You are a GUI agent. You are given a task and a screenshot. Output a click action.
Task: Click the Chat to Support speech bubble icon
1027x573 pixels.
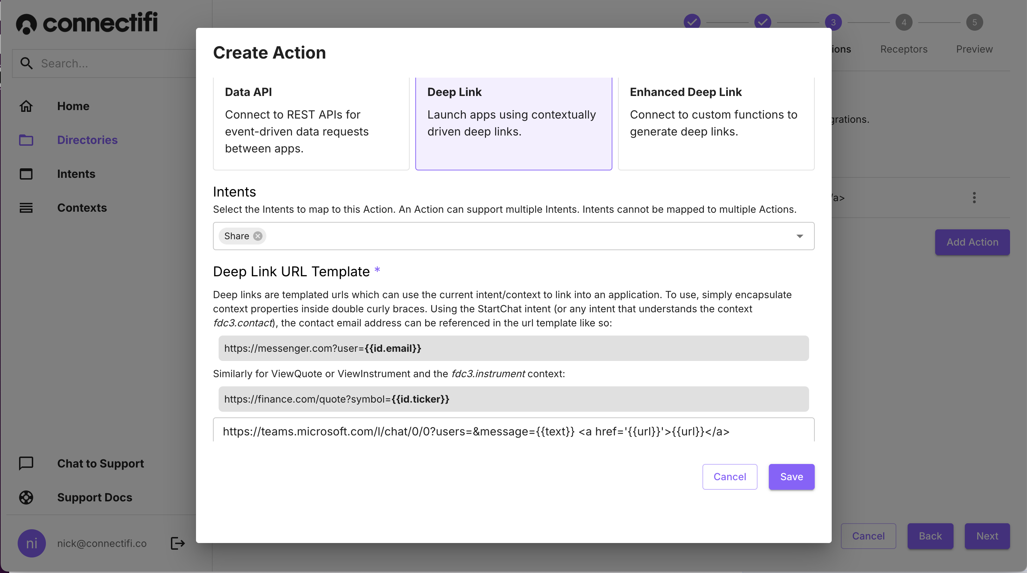(x=26, y=464)
